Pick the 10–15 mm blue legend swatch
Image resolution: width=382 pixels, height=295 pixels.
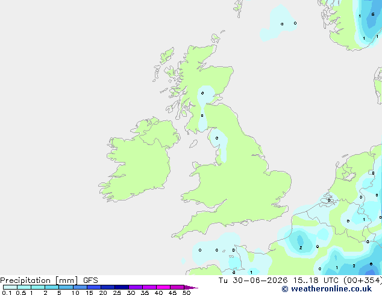click(80, 287)
